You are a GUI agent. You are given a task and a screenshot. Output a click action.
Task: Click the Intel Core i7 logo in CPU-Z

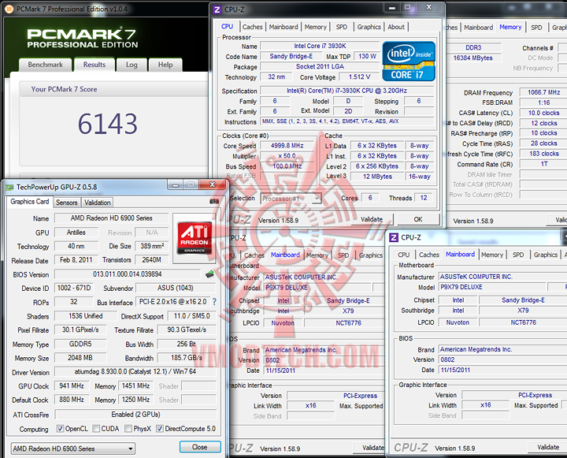pos(409,61)
